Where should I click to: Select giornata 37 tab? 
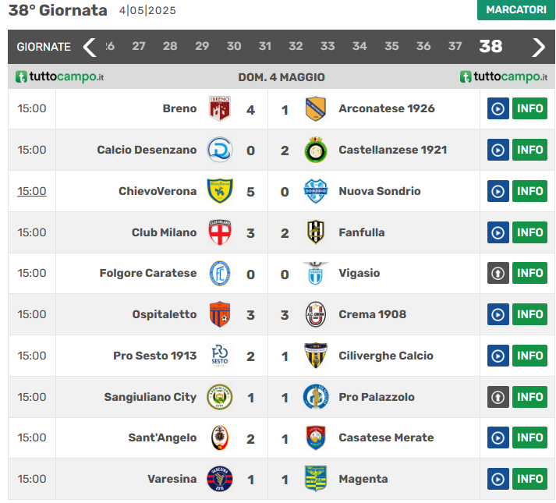point(455,46)
